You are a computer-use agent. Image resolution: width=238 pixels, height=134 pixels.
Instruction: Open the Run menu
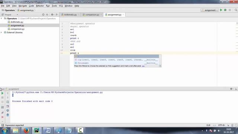(x=48, y=6)
